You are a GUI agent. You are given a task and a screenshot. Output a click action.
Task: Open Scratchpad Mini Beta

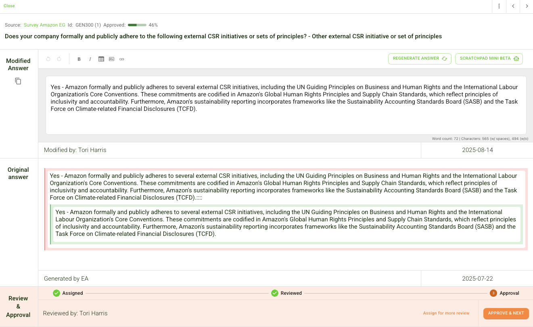click(489, 58)
